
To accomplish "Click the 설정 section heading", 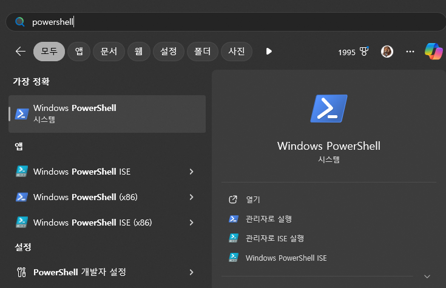I will [23, 247].
